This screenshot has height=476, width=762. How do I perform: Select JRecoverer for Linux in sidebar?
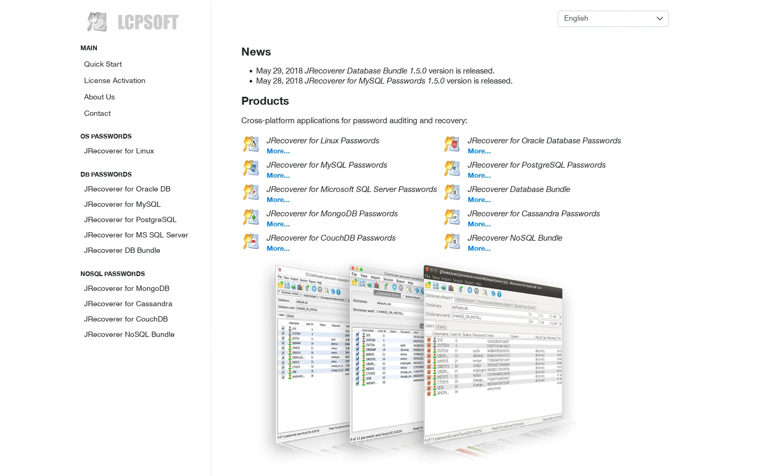click(119, 151)
